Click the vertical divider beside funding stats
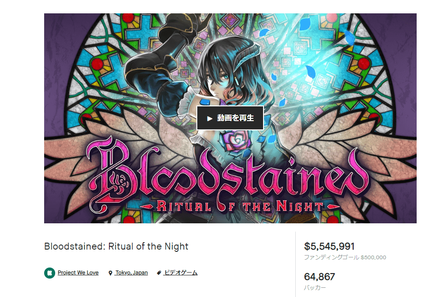This screenshot has height=297, width=447. click(296, 264)
